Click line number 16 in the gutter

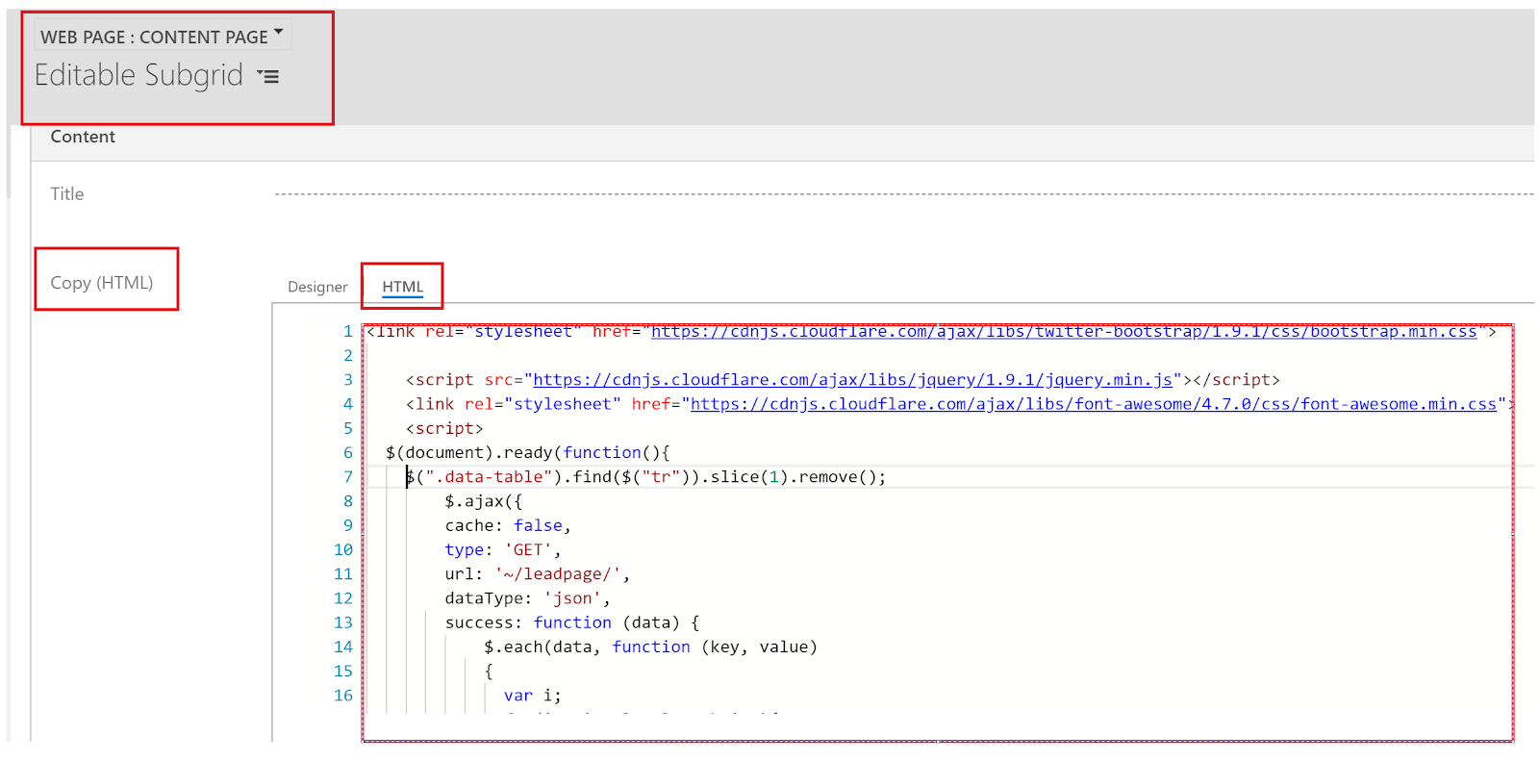pos(343,696)
